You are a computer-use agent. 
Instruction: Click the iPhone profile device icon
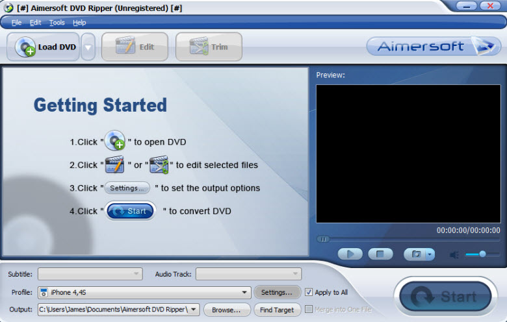44,293
